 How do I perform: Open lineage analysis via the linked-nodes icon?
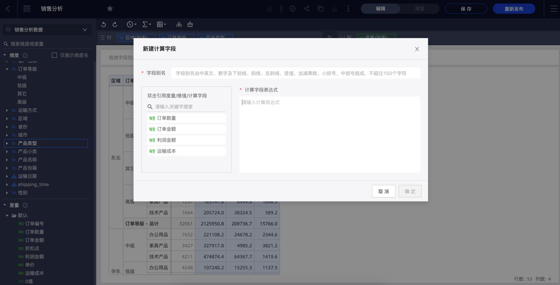tap(179, 24)
